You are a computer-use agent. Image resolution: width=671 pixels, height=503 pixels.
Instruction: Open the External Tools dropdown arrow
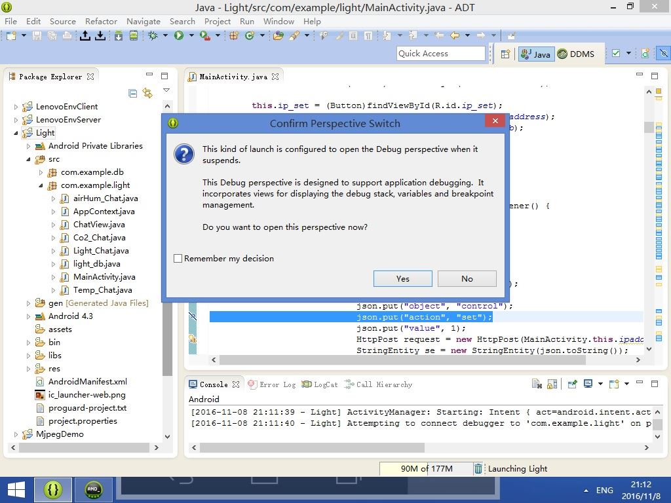(x=218, y=35)
